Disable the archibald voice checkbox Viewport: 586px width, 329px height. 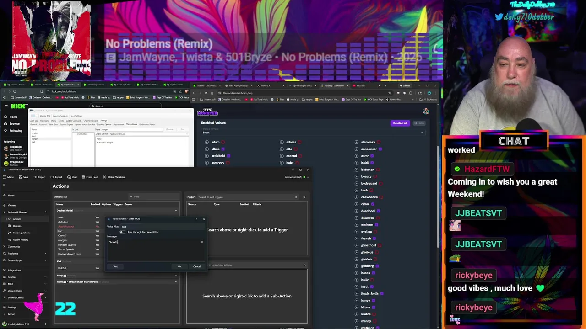tap(228, 156)
